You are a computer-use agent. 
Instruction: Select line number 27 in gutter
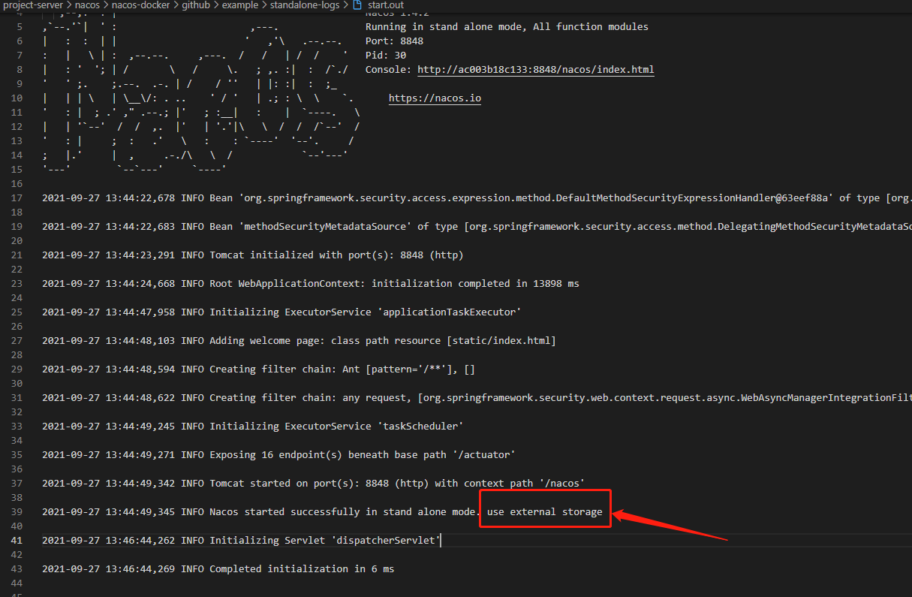(x=17, y=341)
